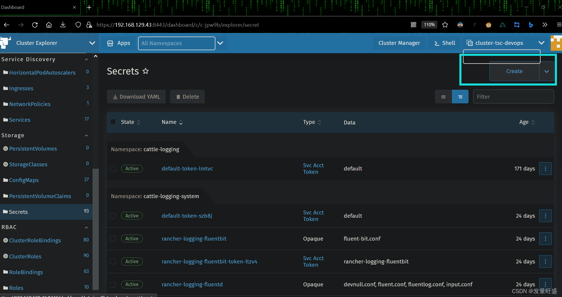562x297 pixels.
Task: Collapse the Service Discovery section
Action: click(86, 59)
